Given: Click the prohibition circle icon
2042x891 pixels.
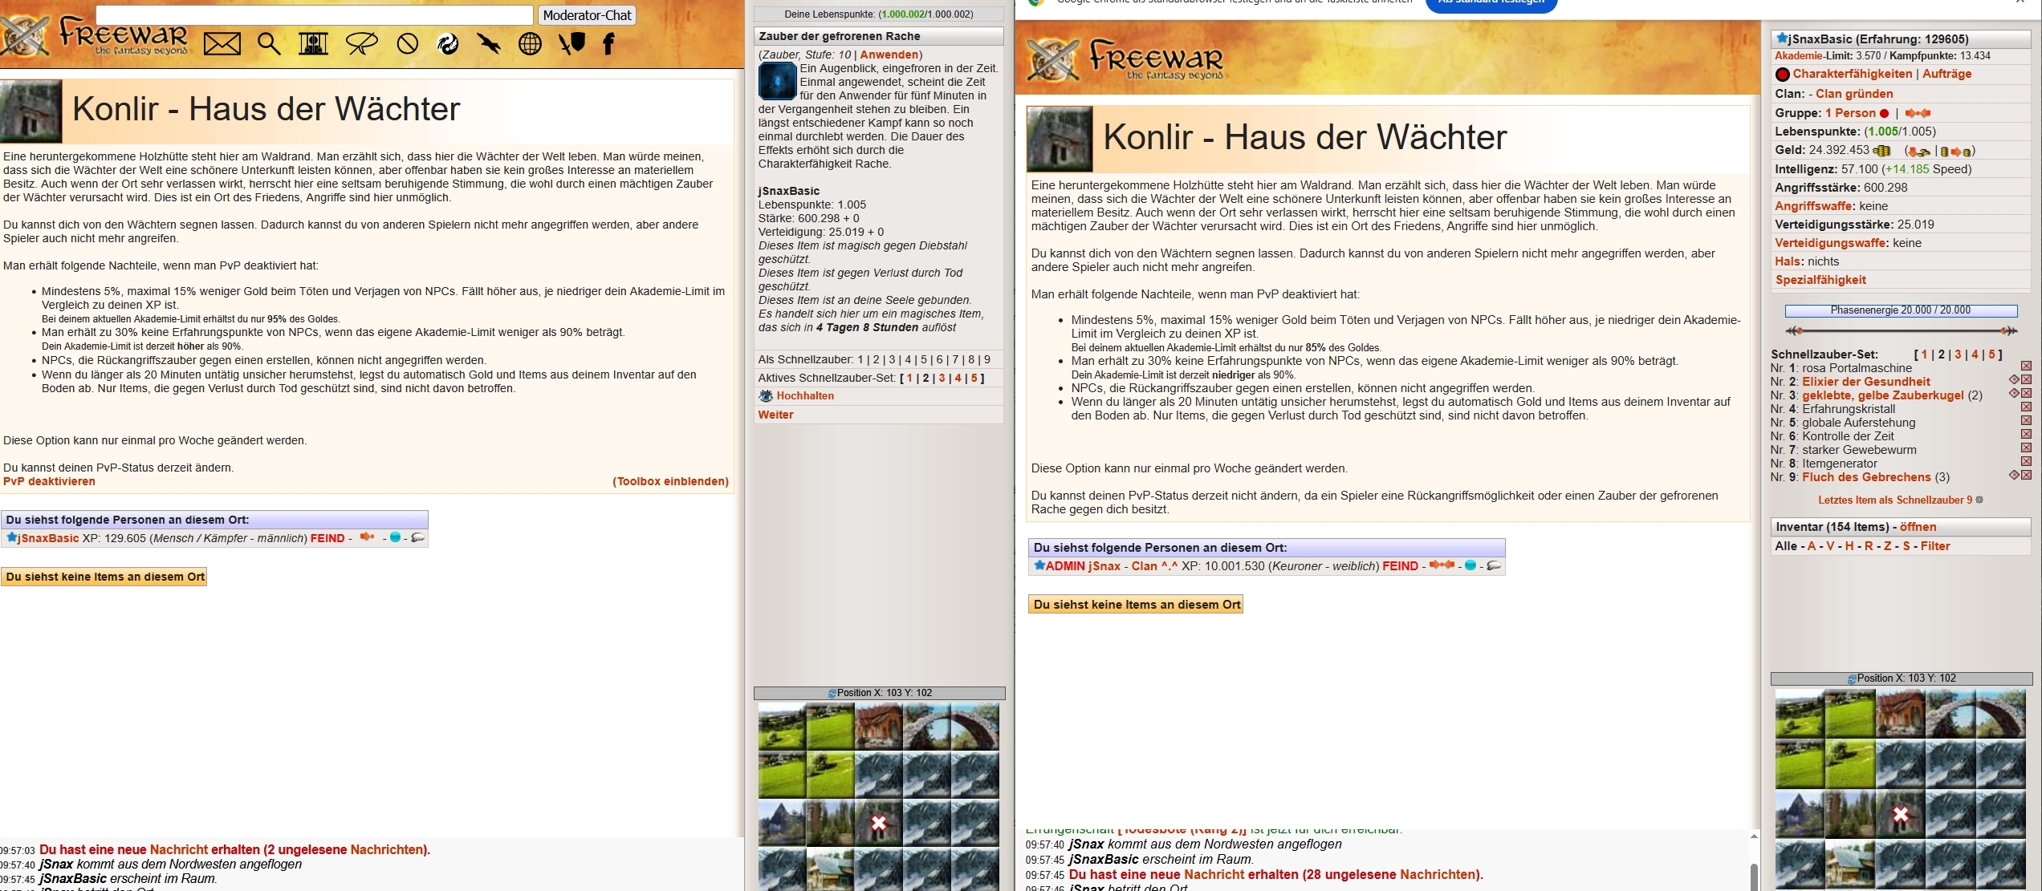Looking at the screenshot, I should [408, 44].
